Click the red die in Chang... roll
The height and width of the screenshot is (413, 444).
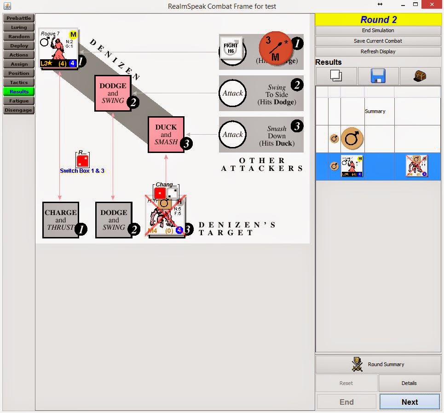(160, 194)
